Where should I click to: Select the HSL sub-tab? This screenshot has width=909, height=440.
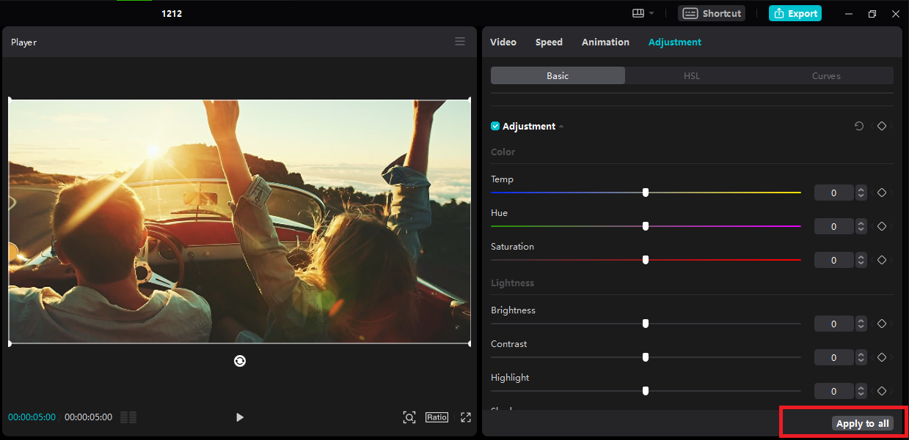point(692,75)
